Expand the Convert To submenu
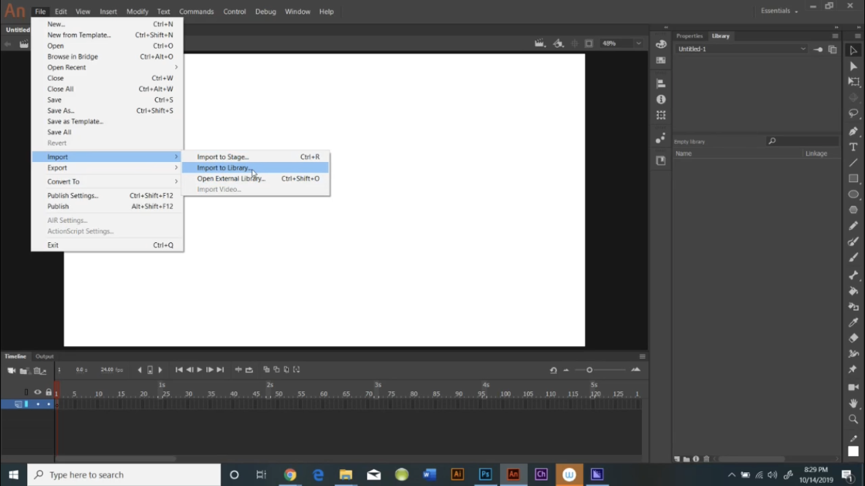Viewport: 865px width, 486px height. [108, 181]
